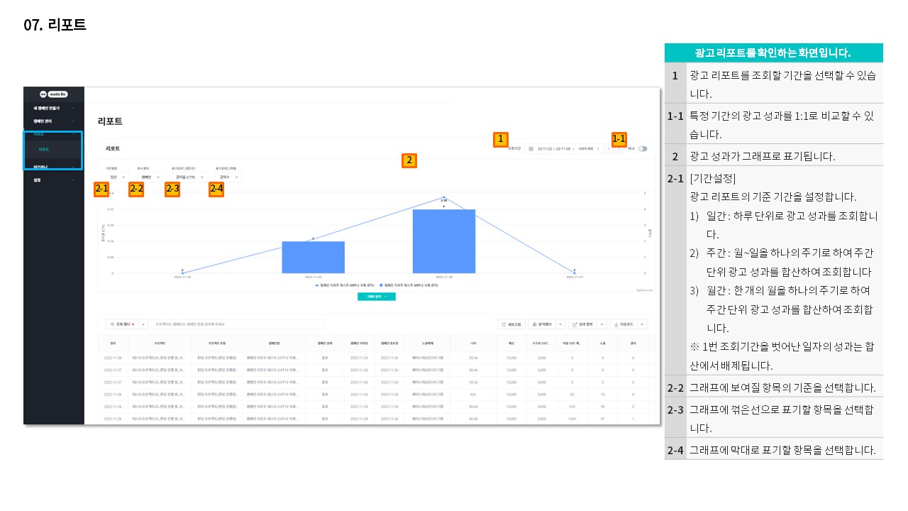
Task: Click the blue bar for 2022-11-26 in chart
Action: [x=444, y=241]
